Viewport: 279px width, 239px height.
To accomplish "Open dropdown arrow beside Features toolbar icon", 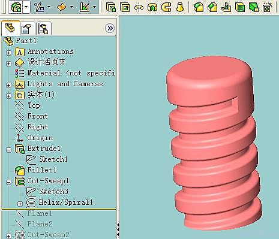I will [26, 7].
